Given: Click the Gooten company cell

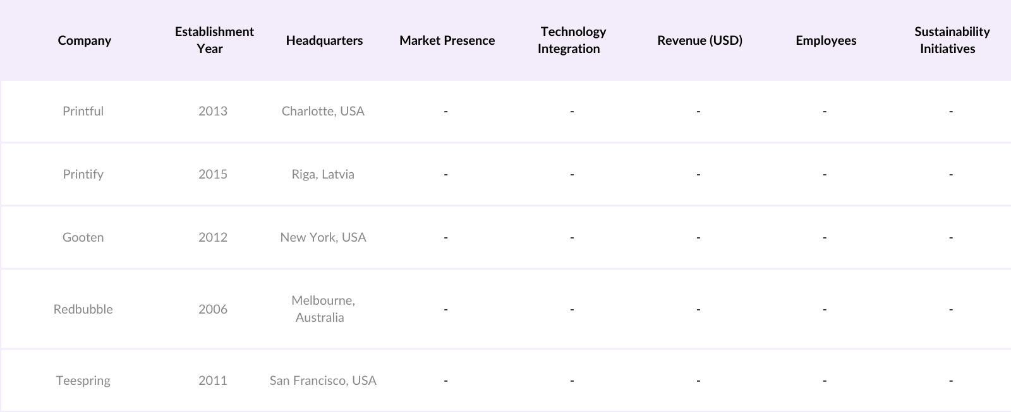Looking at the screenshot, I should (x=83, y=237).
